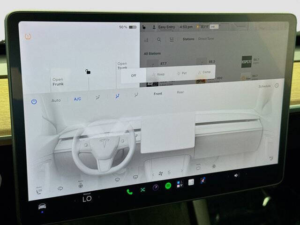
Task: Tap the clock icon beside Schedule
Action: (277, 85)
